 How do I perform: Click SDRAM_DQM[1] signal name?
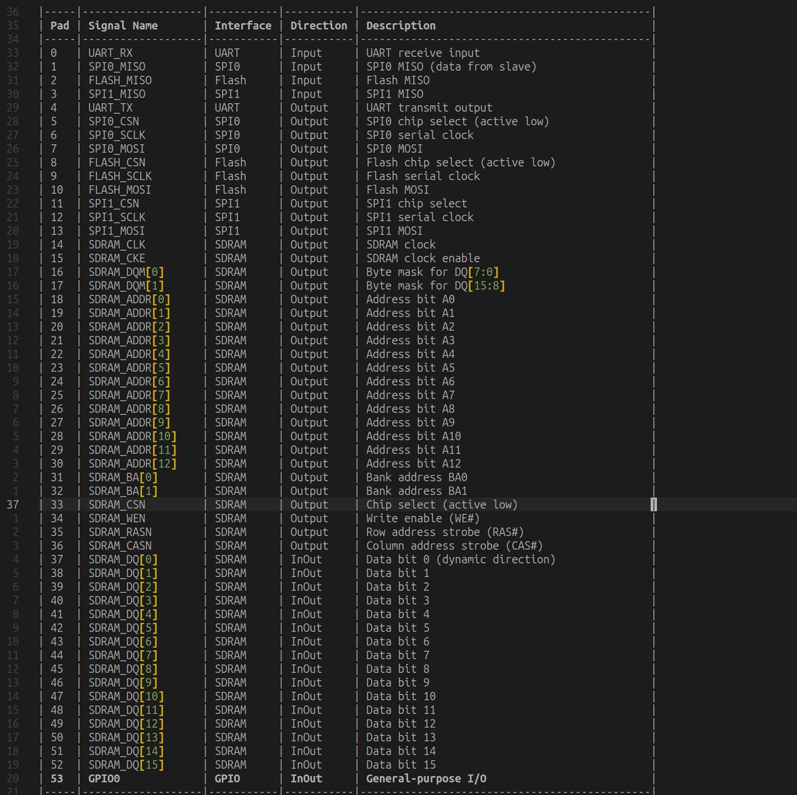point(126,286)
